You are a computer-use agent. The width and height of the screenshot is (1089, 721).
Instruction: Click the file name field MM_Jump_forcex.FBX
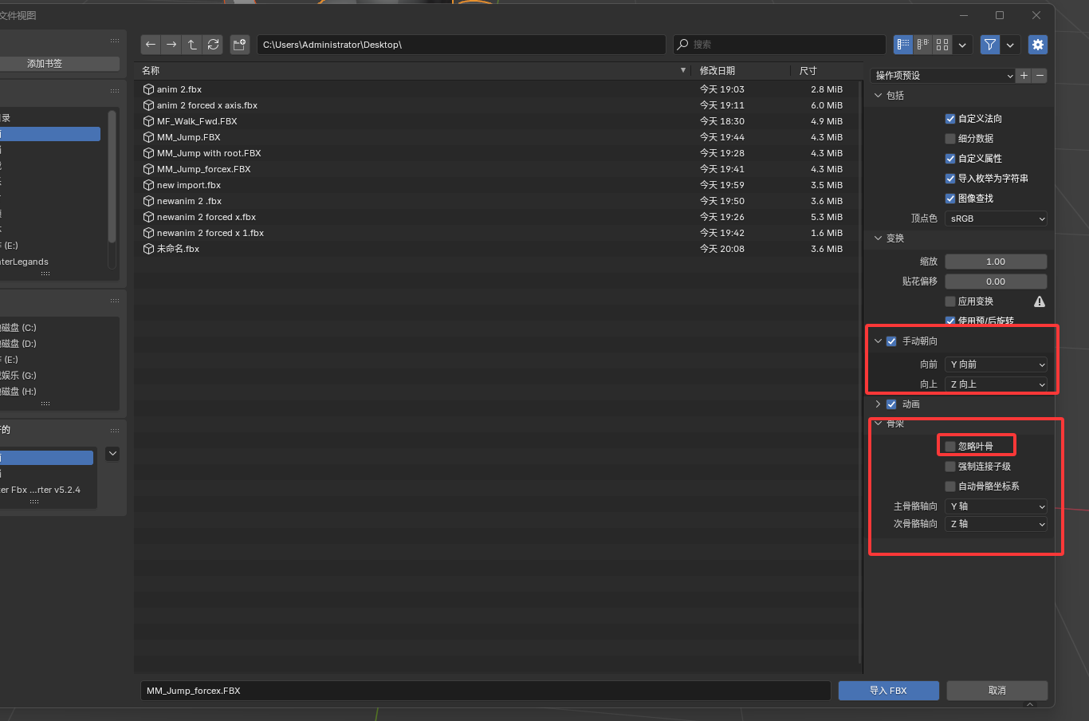[486, 691]
